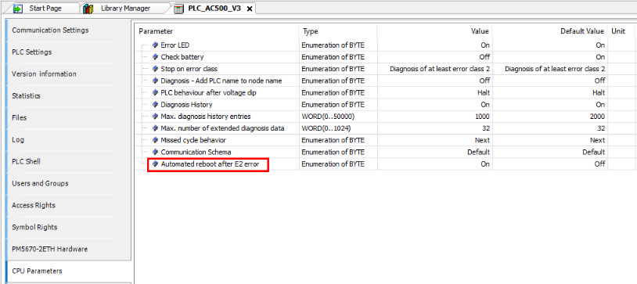Open the PM5670-2ETH Hardware page
The width and height of the screenshot is (637, 284).
click(x=49, y=249)
